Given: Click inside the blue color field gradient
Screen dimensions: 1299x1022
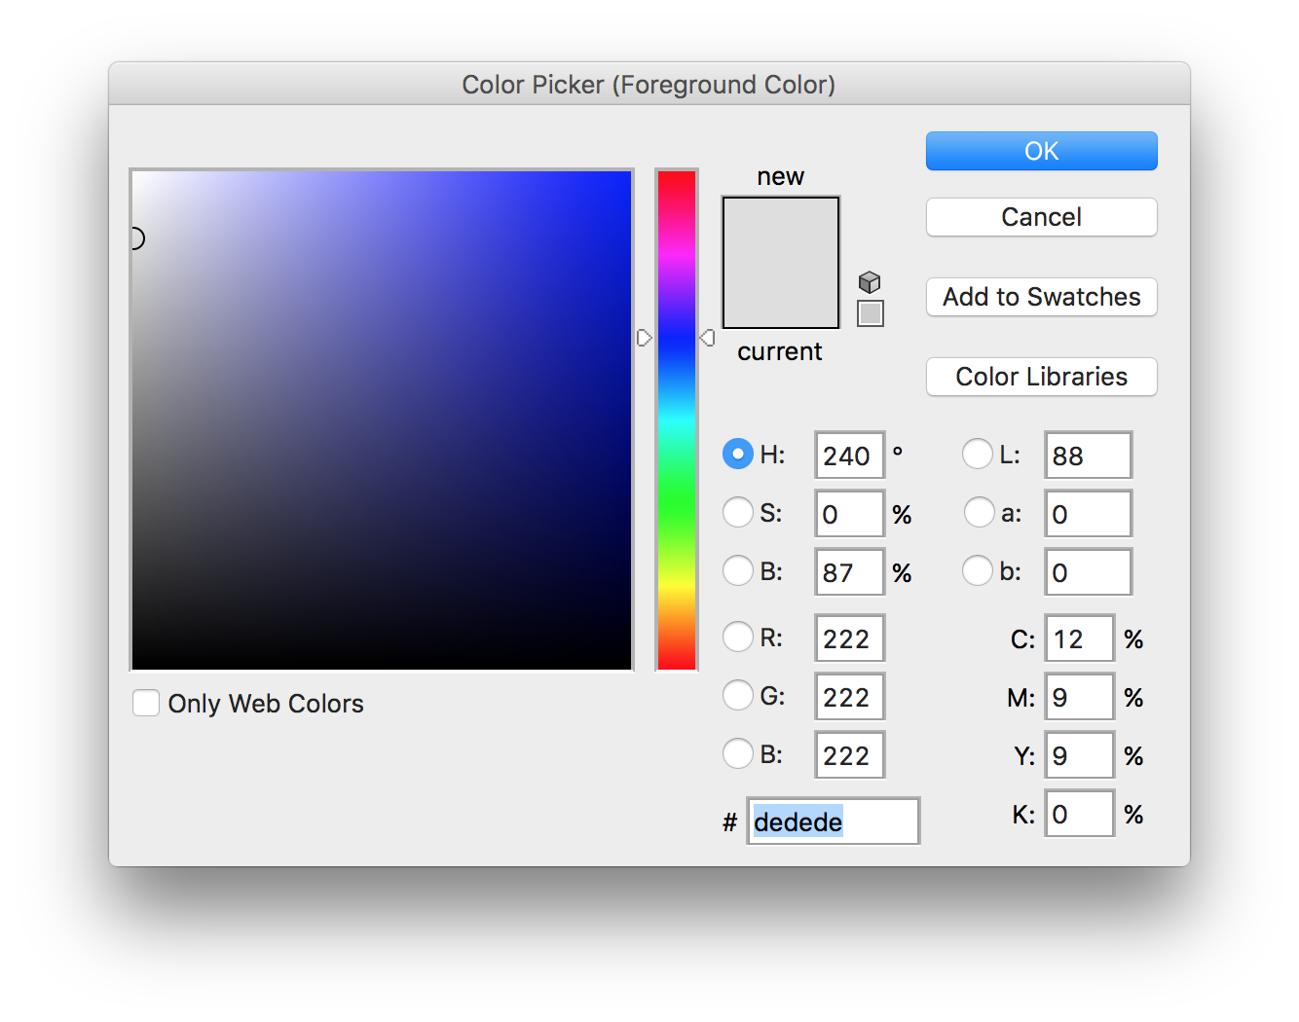Looking at the screenshot, I should [382, 420].
